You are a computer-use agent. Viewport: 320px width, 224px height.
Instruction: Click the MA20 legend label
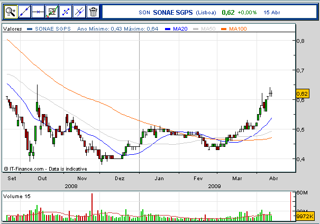click(x=180, y=29)
